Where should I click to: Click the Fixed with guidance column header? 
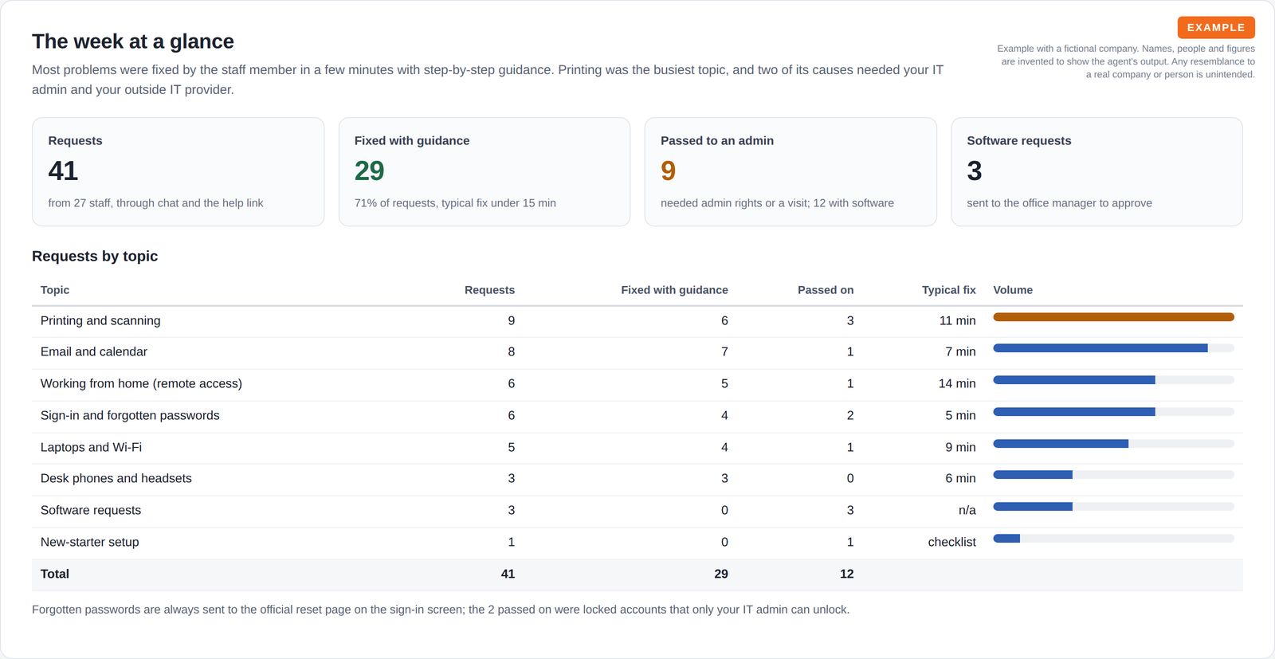click(x=674, y=290)
